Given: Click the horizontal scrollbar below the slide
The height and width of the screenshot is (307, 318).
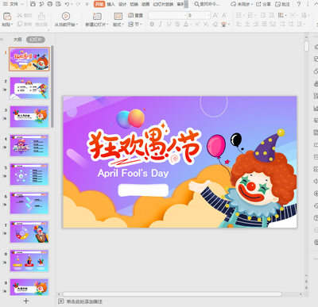Looking at the screenshot, I should (173, 294).
